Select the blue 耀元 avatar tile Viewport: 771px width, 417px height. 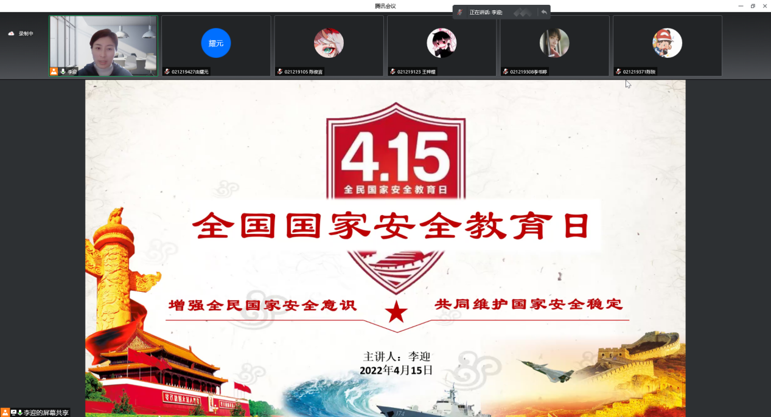click(216, 43)
